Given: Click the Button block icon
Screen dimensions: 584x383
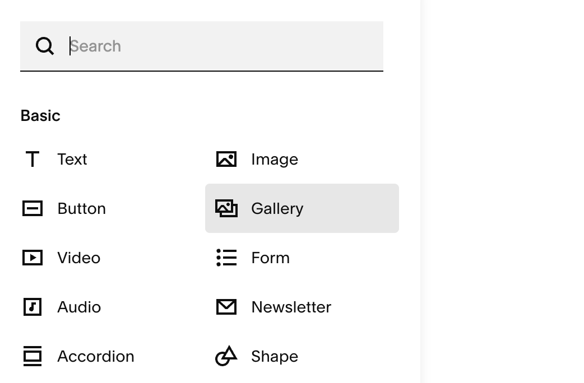Looking at the screenshot, I should tap(33, 208).
